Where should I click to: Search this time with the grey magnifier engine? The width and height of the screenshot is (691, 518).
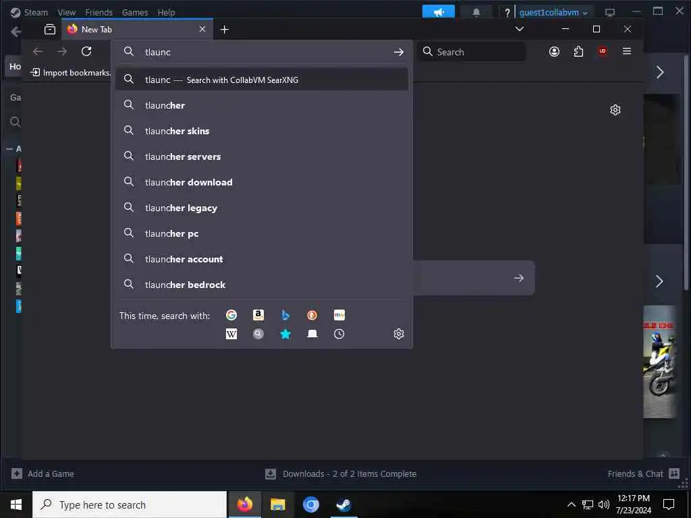click(x=258, y=334)
